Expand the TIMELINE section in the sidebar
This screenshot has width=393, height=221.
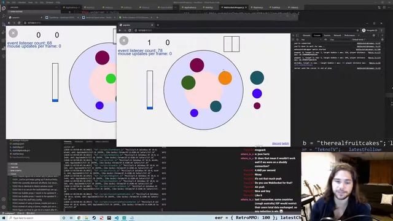coord(34,167)
